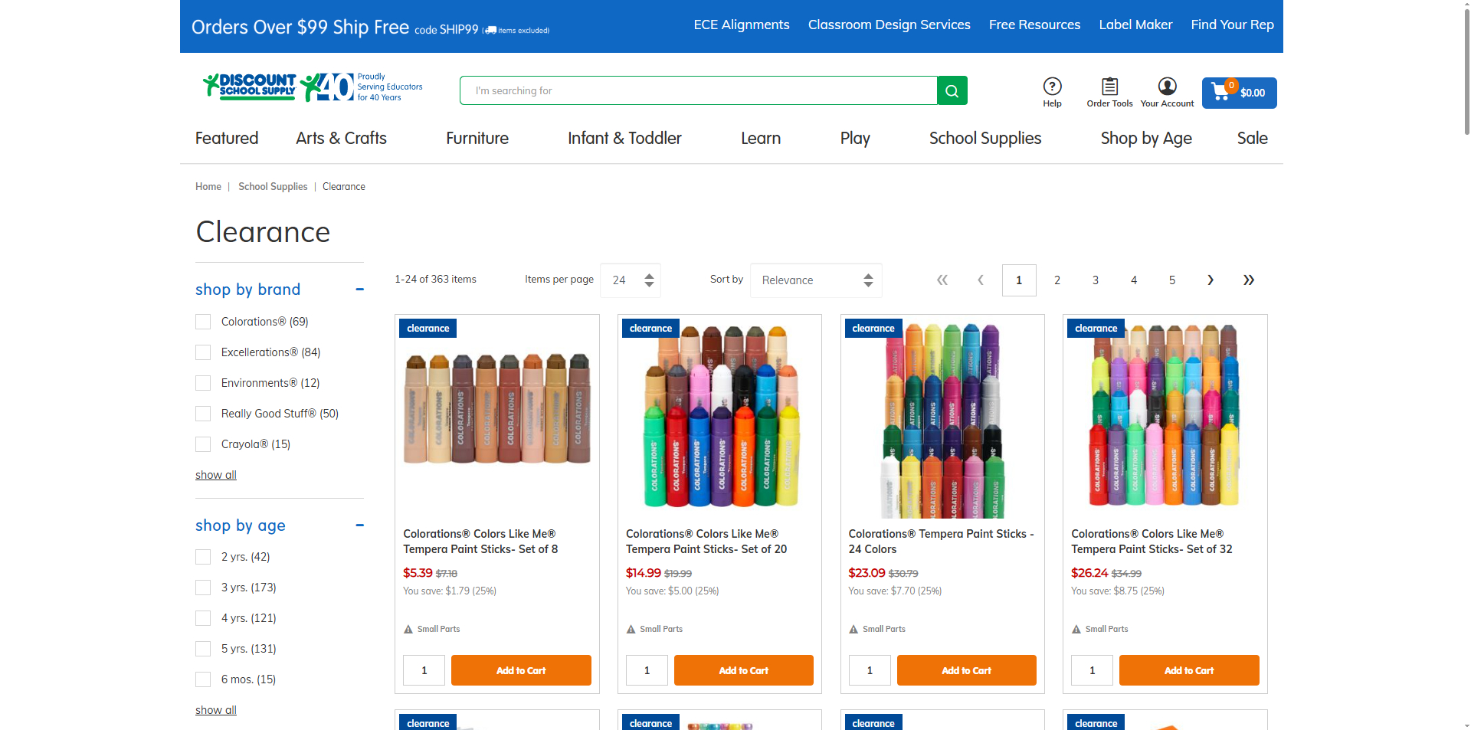Screen dimensions: 1471x730
Task: Open the School Supplies menu
Action: tap(985, 139)
